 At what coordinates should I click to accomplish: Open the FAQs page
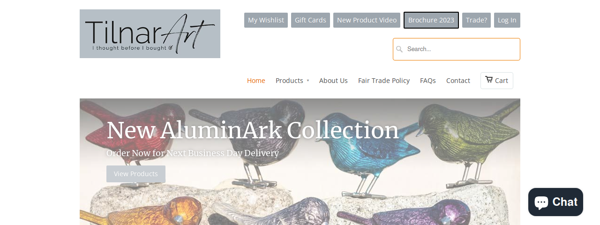tap(428, 81)
